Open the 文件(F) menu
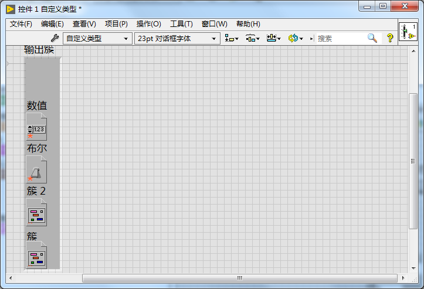Screen dimensions: 424x289 pos(21,24)
